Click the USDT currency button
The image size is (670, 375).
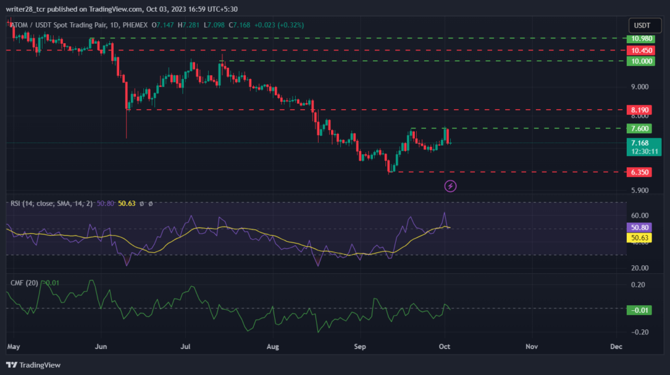tap(644, 25)
